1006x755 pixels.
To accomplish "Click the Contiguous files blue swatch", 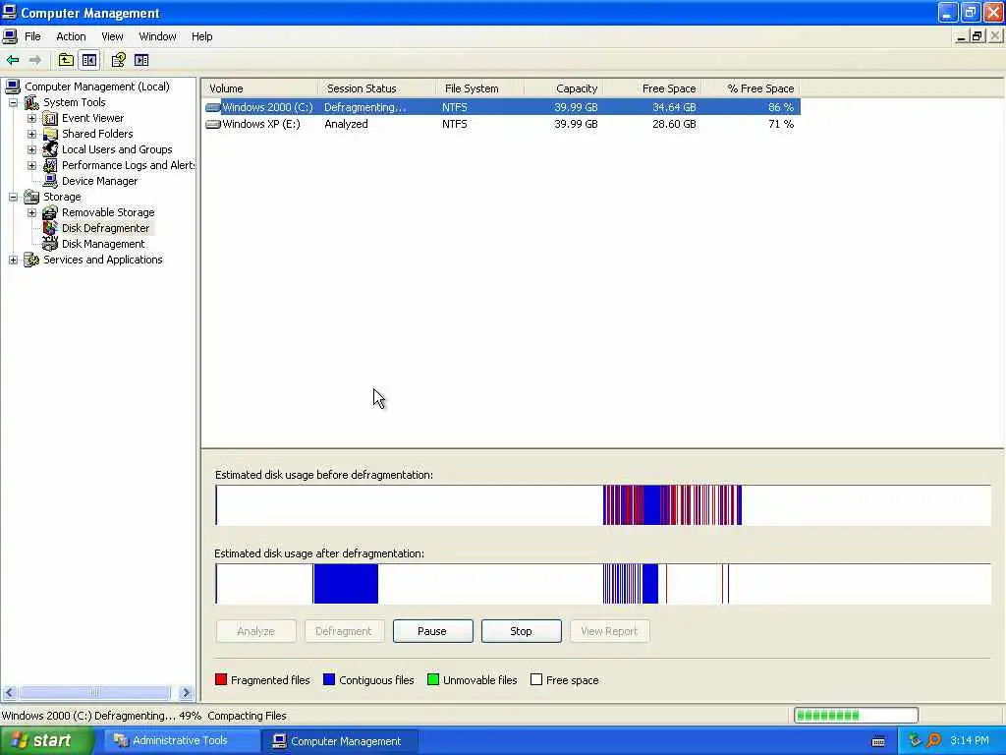I will pyautogui.click(x=329, y=680).
